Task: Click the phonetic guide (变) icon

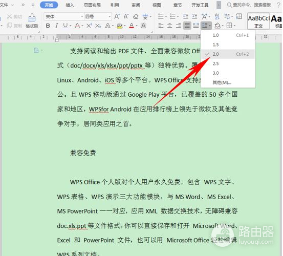Action: click(145, 16)
